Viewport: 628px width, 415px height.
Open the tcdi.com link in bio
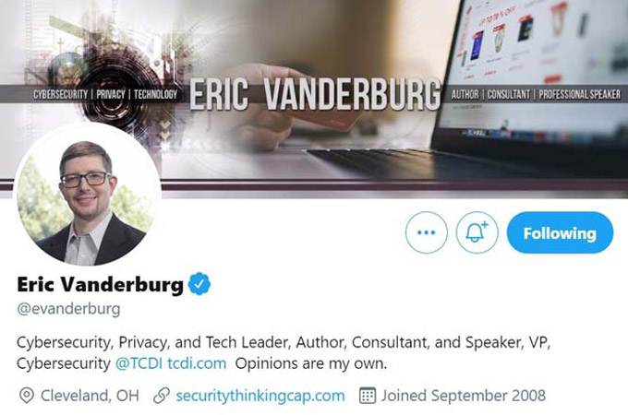197,363
